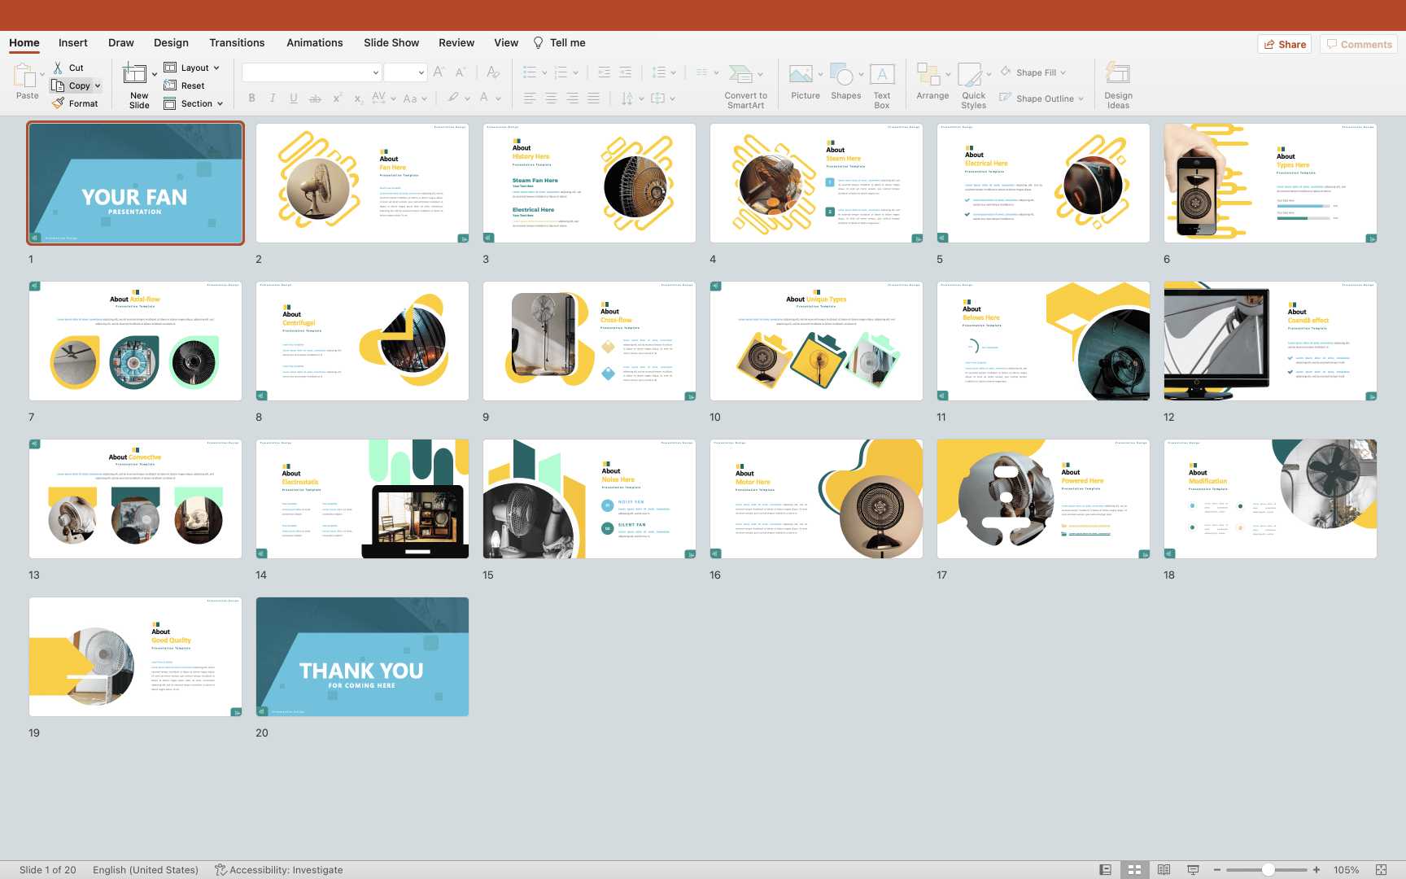Insert a Picture from the ribbon

801,76
